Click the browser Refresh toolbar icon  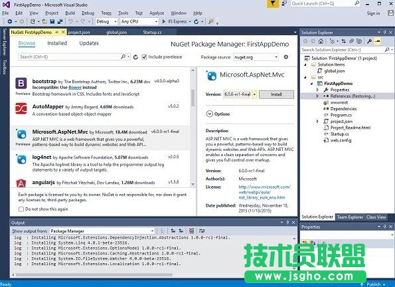197,22
